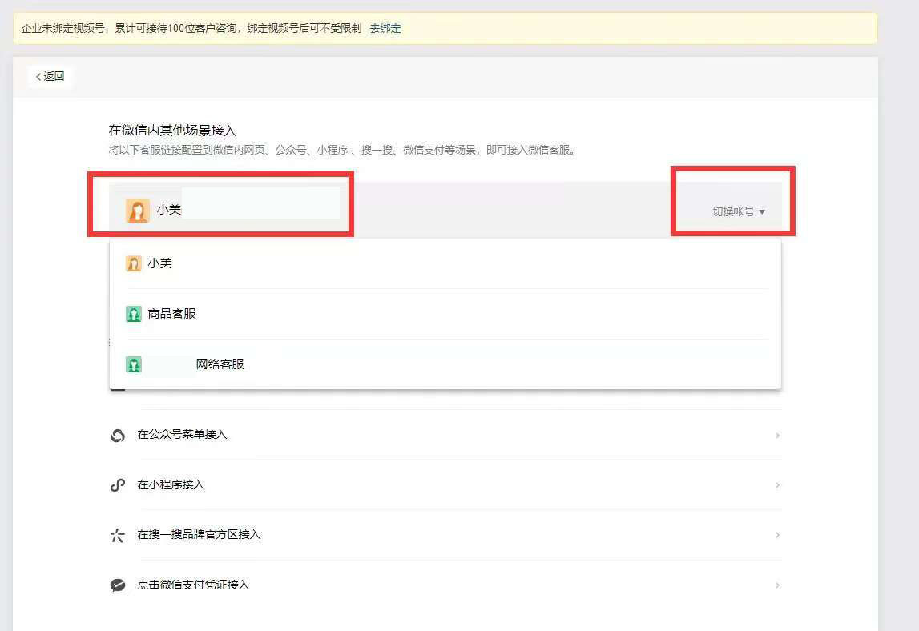Click right chevron of 在搜一搜品牌官方区接入 row

(776, 535)
